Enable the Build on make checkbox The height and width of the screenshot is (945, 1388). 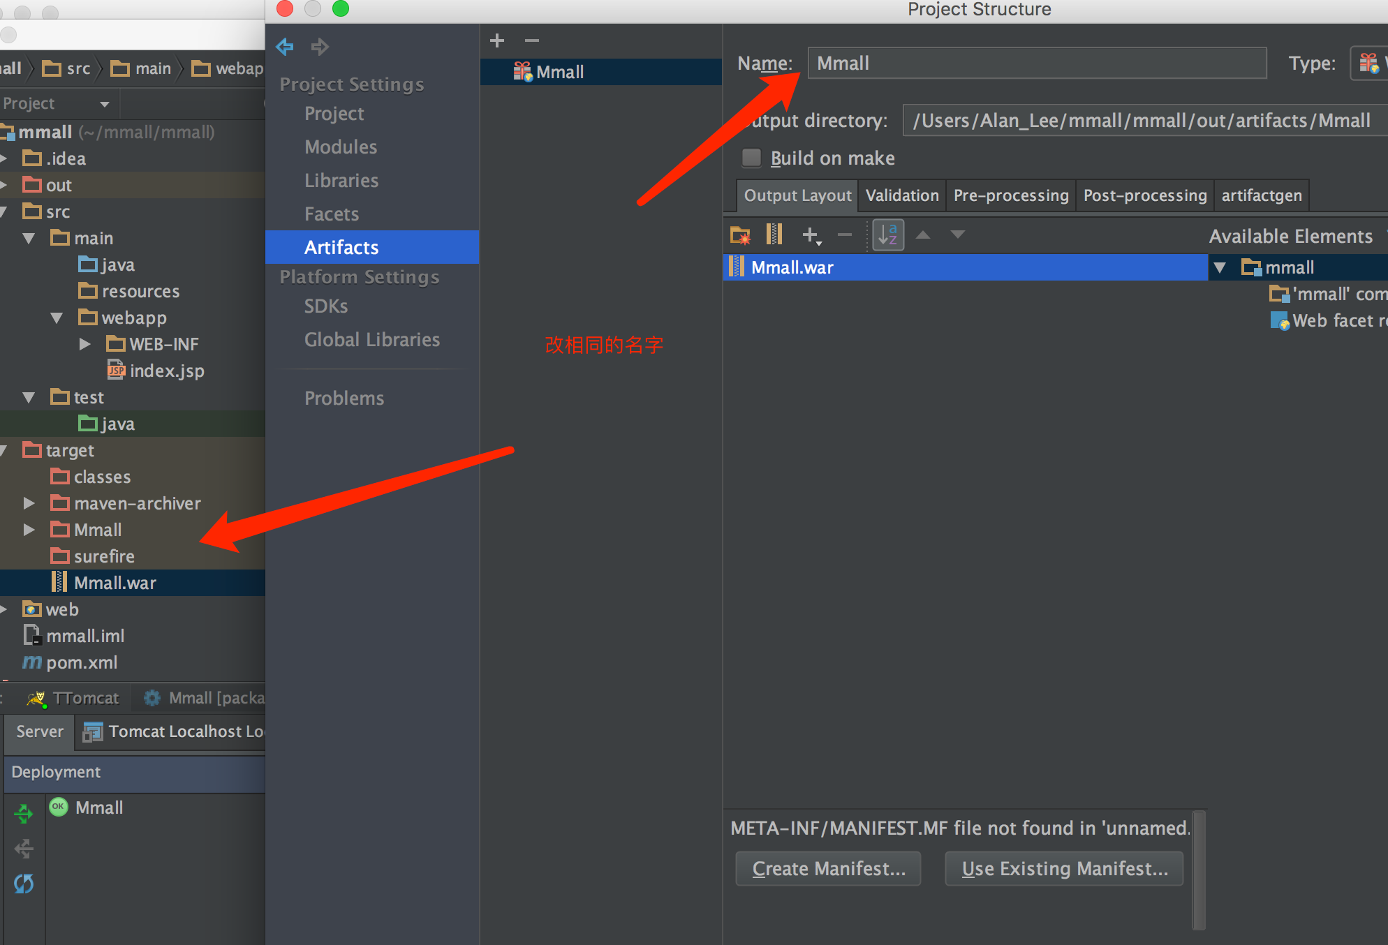(x=751, y=158)
